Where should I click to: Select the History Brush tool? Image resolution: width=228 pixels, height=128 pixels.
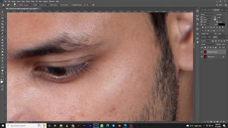pos(2,43)
